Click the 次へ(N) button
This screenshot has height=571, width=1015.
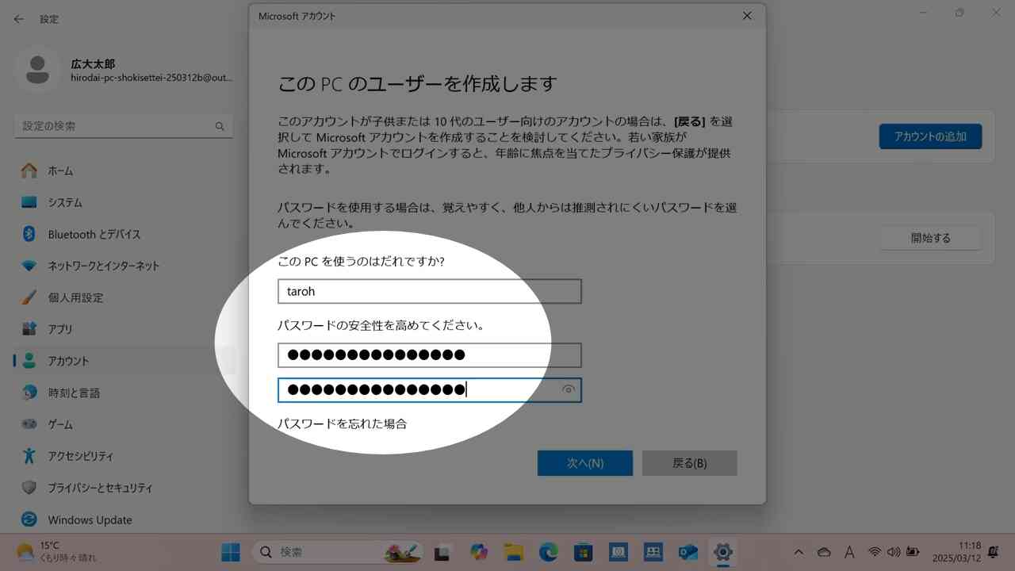[585, 463]
